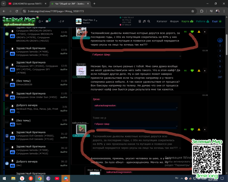
Task: Click "выйти" next to the Som chat
Action: pos(64,124)
